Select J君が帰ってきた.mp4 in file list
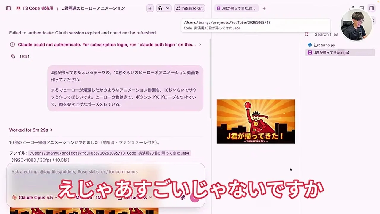380x214 pixels. click(x=340, y=53)
